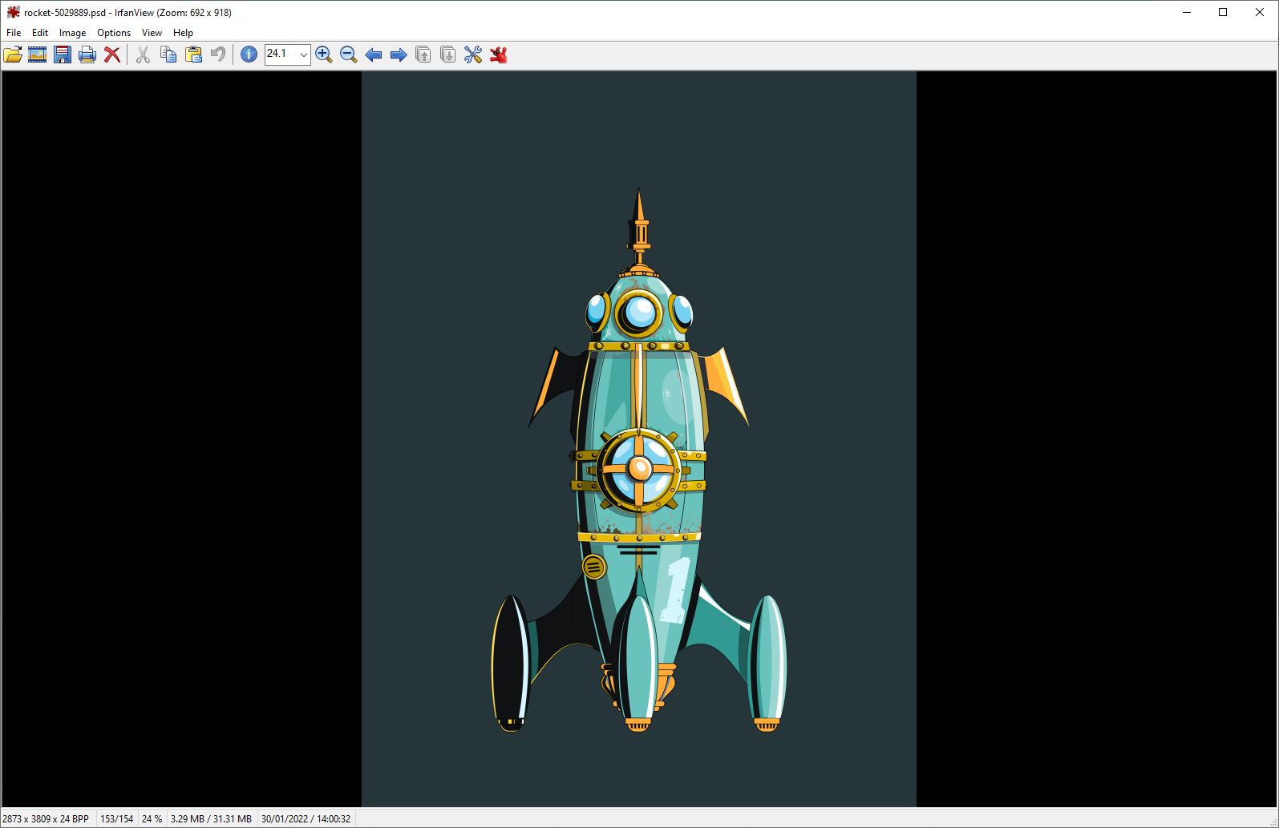This screenshot has height=828, width=1279.
Task: Expand the zoom percentage dropdown arrow
Action: 304,55
